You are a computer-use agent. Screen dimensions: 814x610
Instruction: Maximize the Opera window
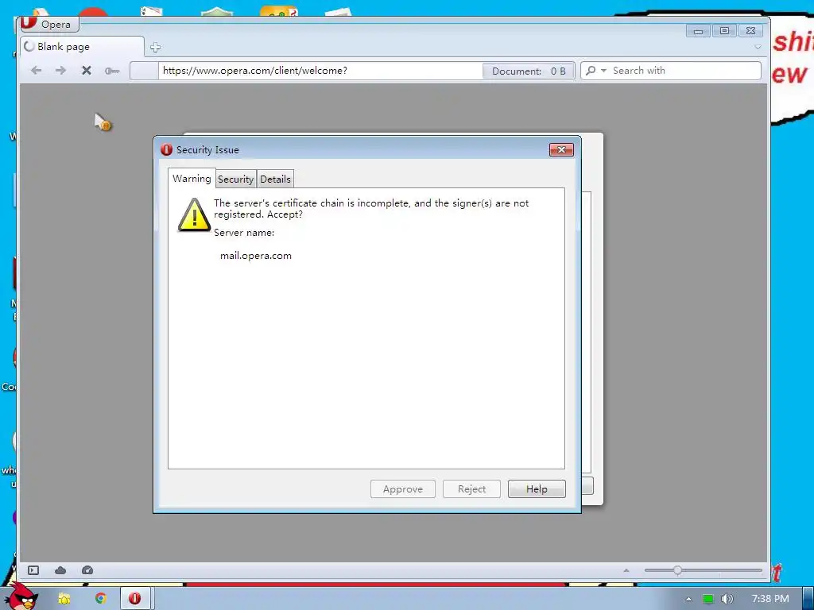pyautogui.click(x=724, y=31)
